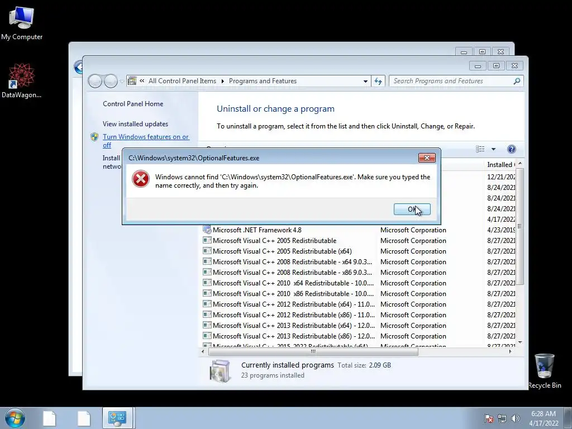
Task: Click the vertical scrollbar thumb
Action: [x=520, y=226]
